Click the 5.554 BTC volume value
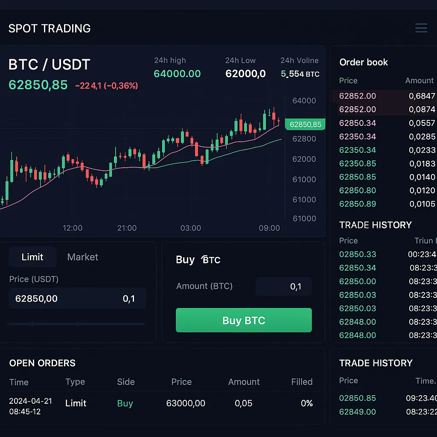437x437 pixels. pos(300,74)
